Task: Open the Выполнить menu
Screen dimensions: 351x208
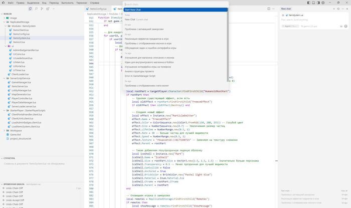Action: coord(67,3)
